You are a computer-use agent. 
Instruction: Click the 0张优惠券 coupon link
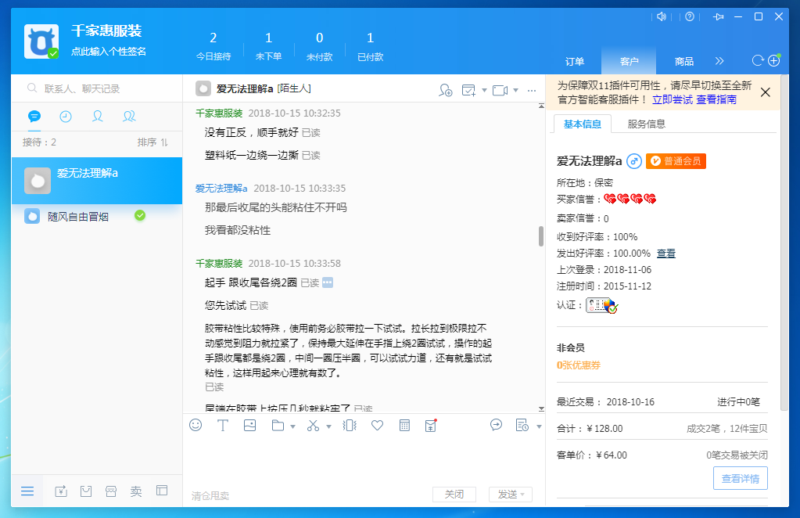[579, 365]
